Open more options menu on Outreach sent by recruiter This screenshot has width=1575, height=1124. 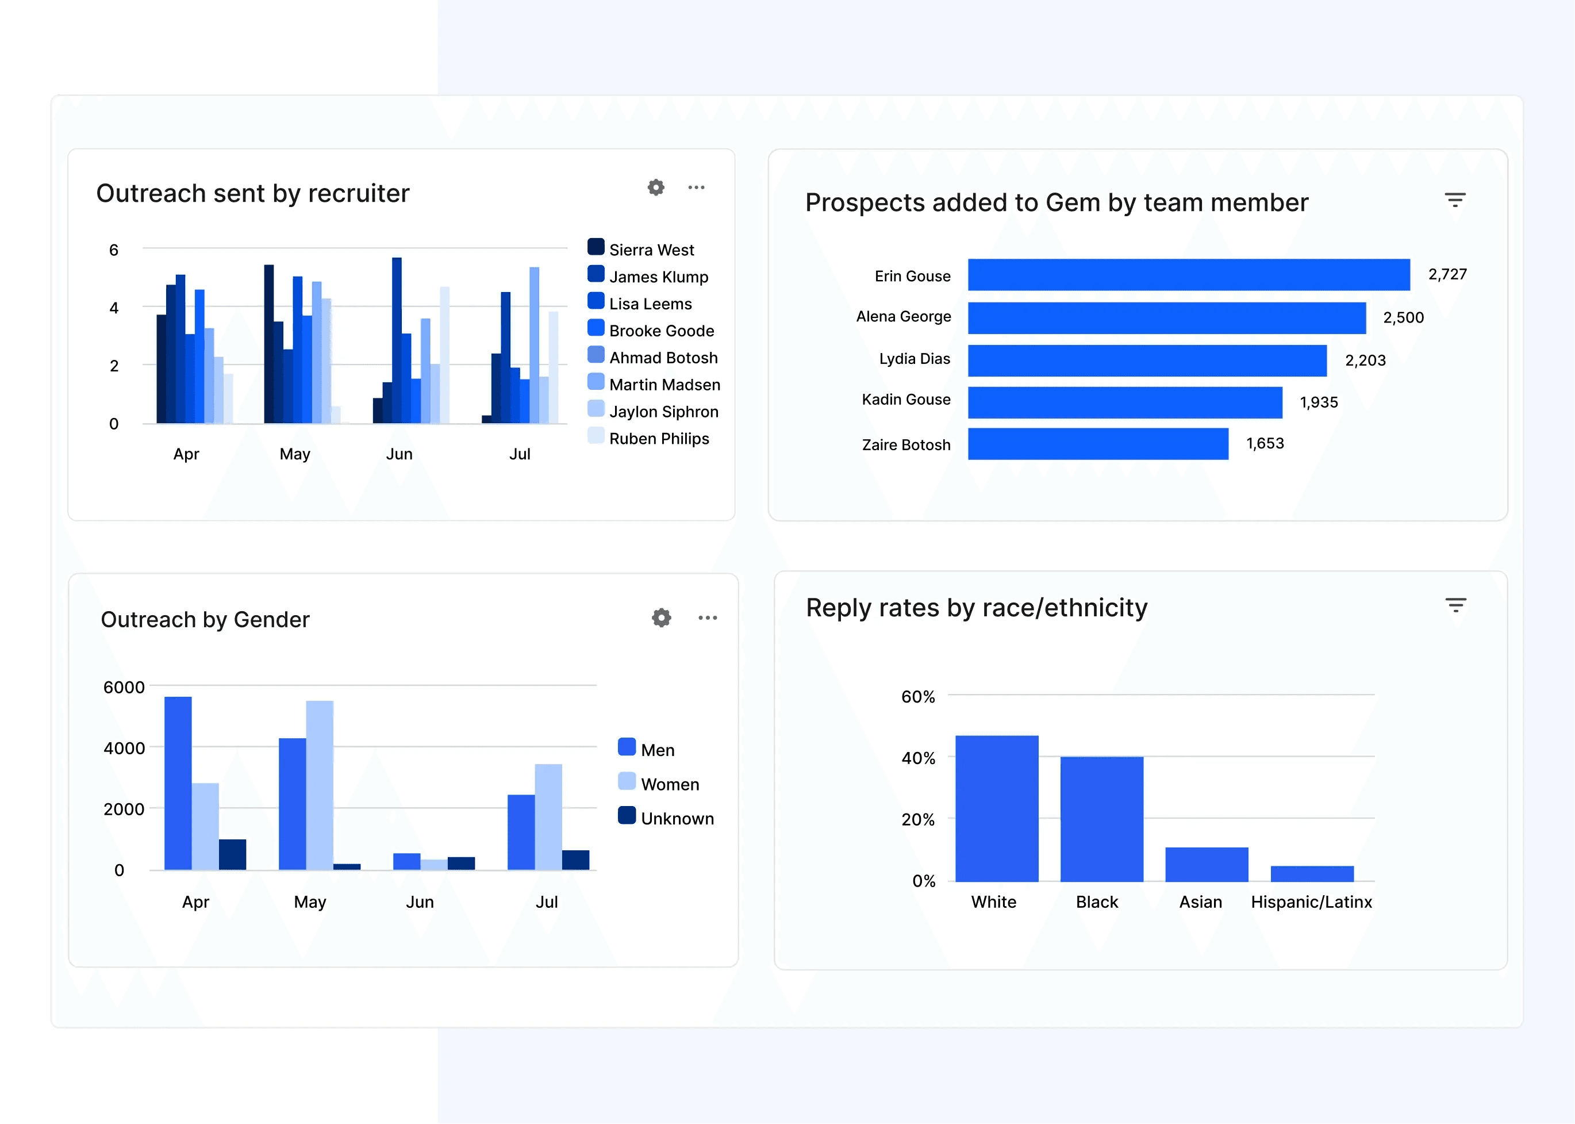(696, 187)
